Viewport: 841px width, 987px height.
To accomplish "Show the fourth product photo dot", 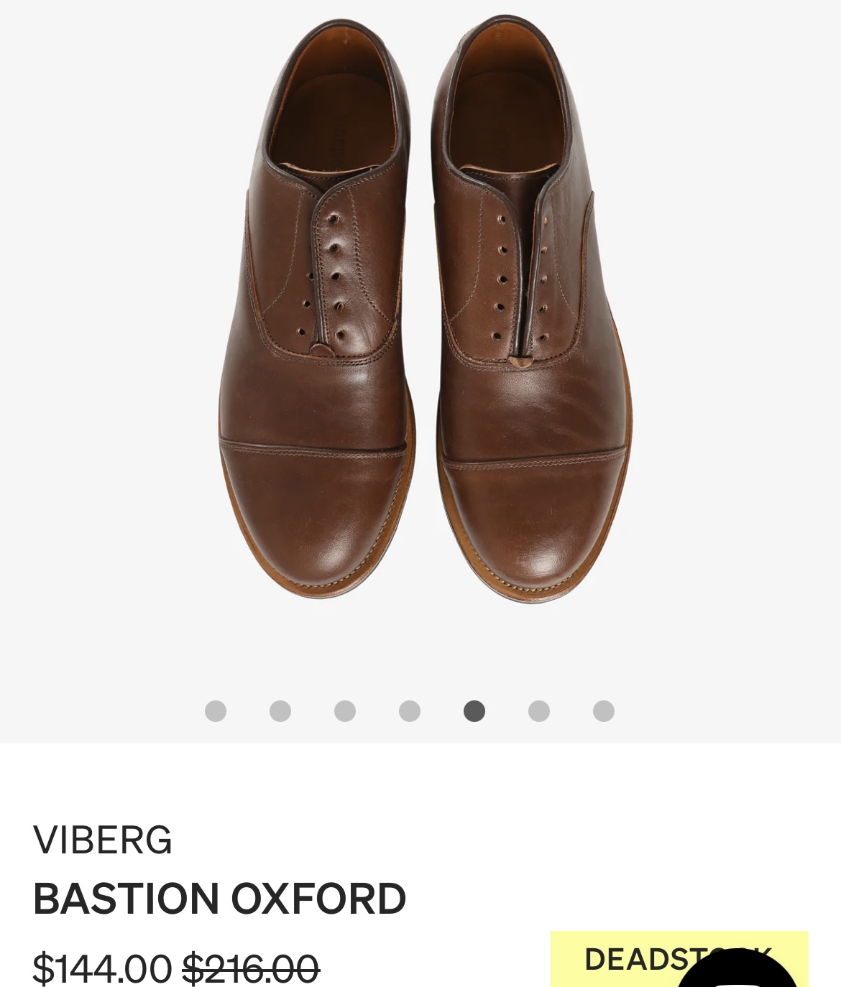I will coord(410,711).
